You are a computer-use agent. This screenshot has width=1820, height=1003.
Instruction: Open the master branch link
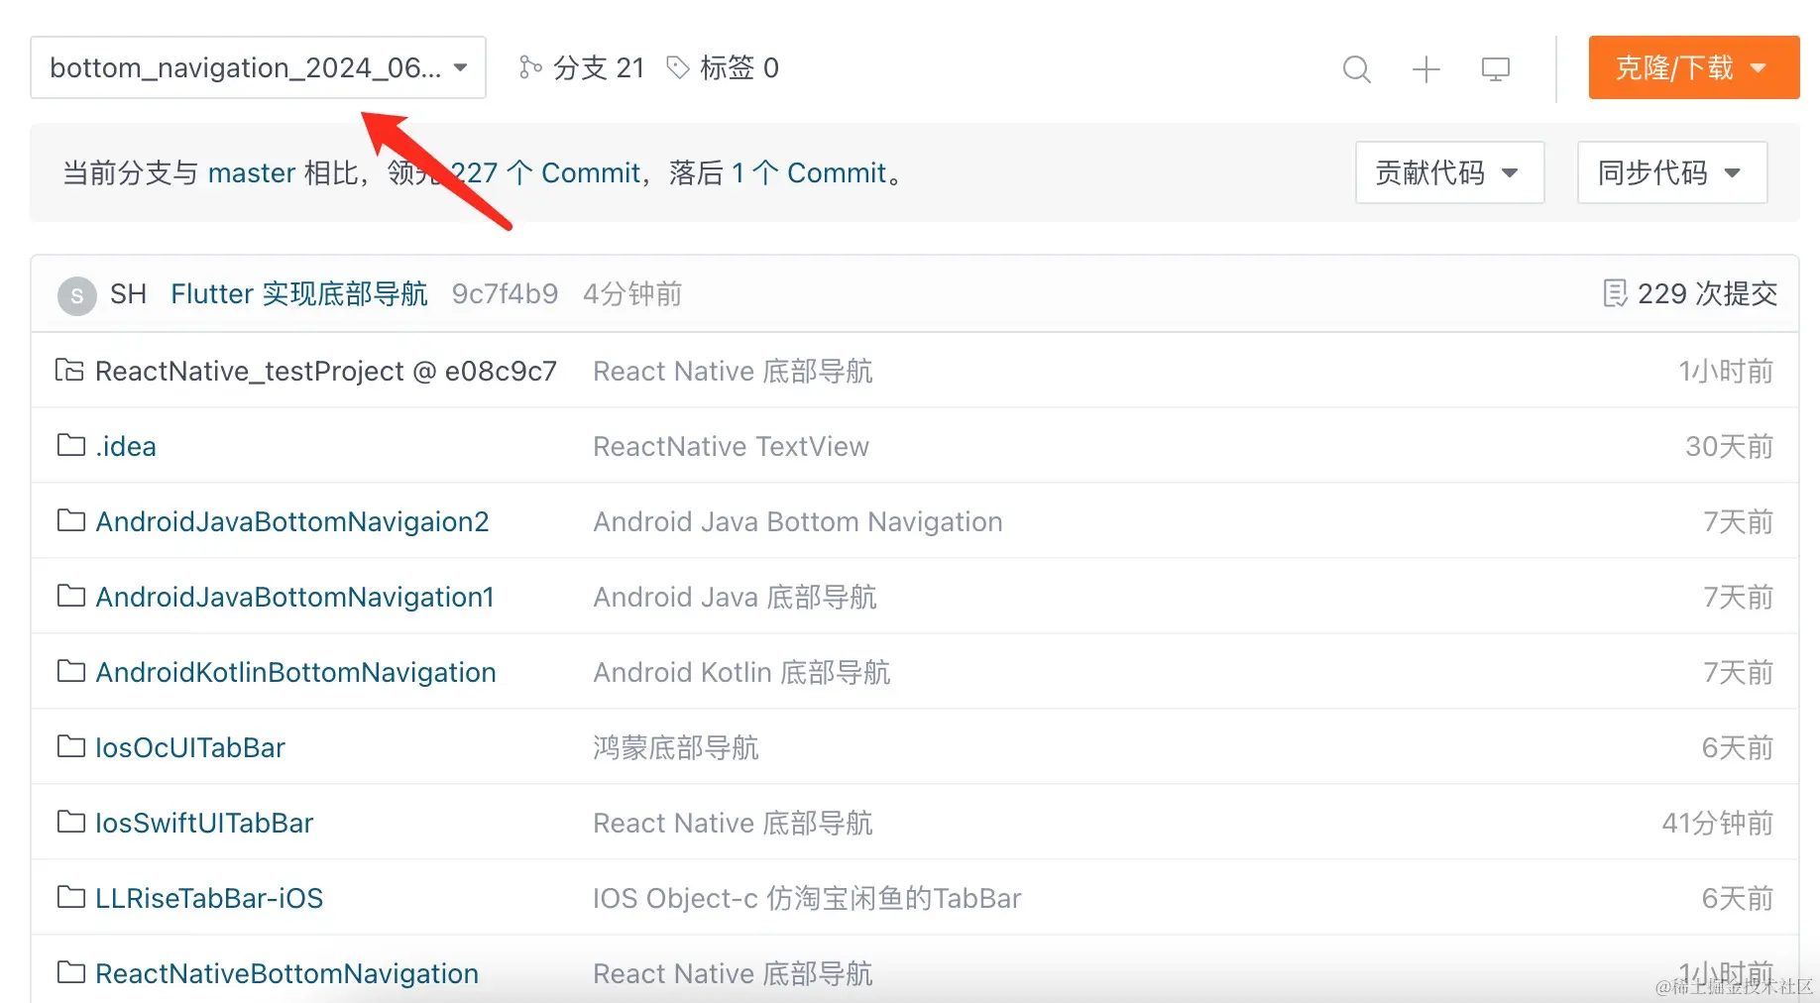252,173
